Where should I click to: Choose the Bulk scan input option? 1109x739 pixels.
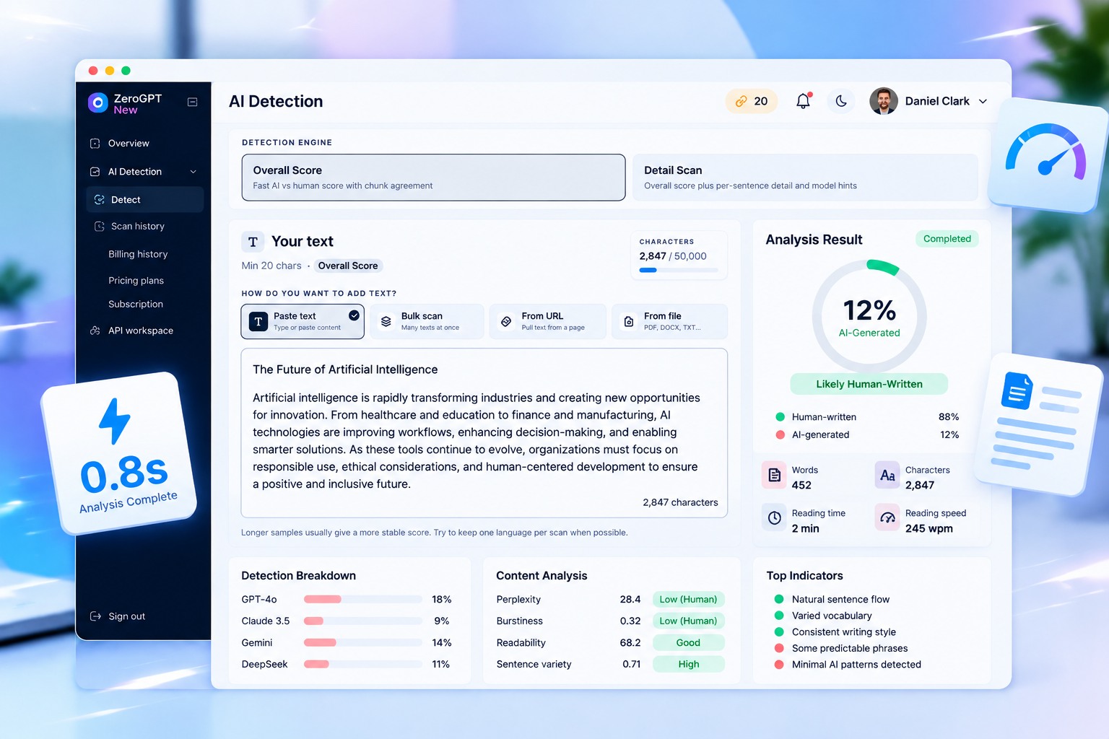click(x=427, y=322)
